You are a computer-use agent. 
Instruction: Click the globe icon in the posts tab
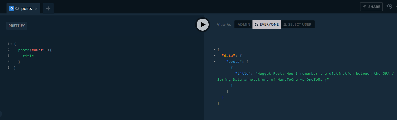point(17,8)
